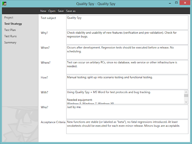Click the "Test subject" label
Viewport: 192px width, 144px height.
pyautogui.click(x=48, y=18)
